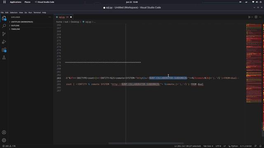Click Ln 283, Col 138 cursor position
This screenshot has width=264, height=148.
188,146
